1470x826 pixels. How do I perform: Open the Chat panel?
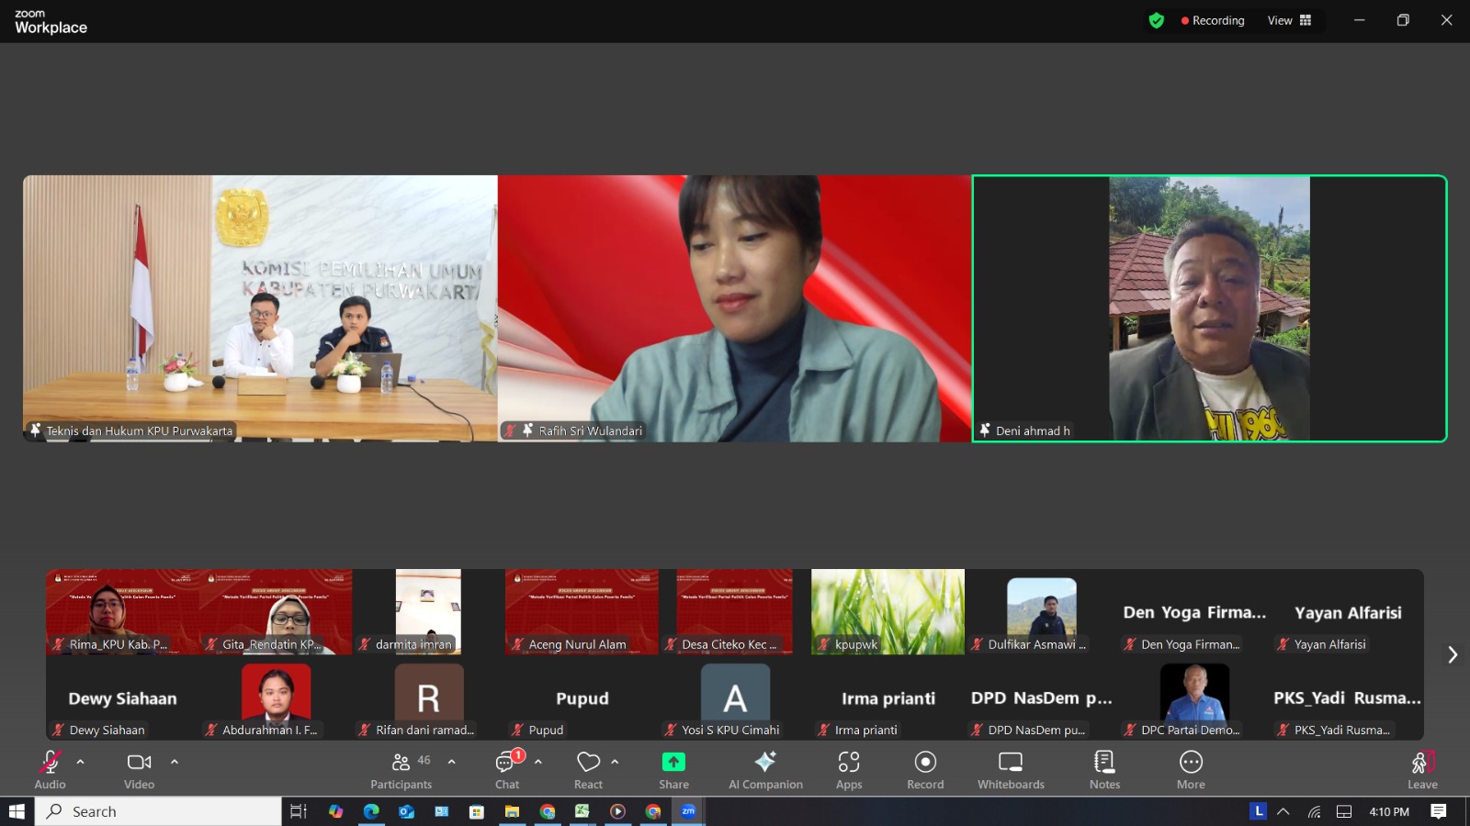coord(506,769)
